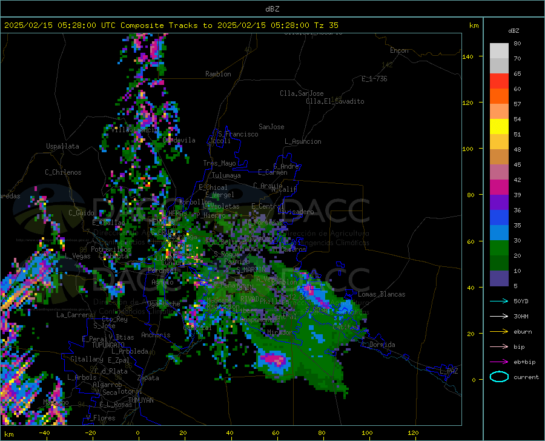Select the light gray 80 dBZ legend swatch
This screenshot has height=441, width=545.
499,51
